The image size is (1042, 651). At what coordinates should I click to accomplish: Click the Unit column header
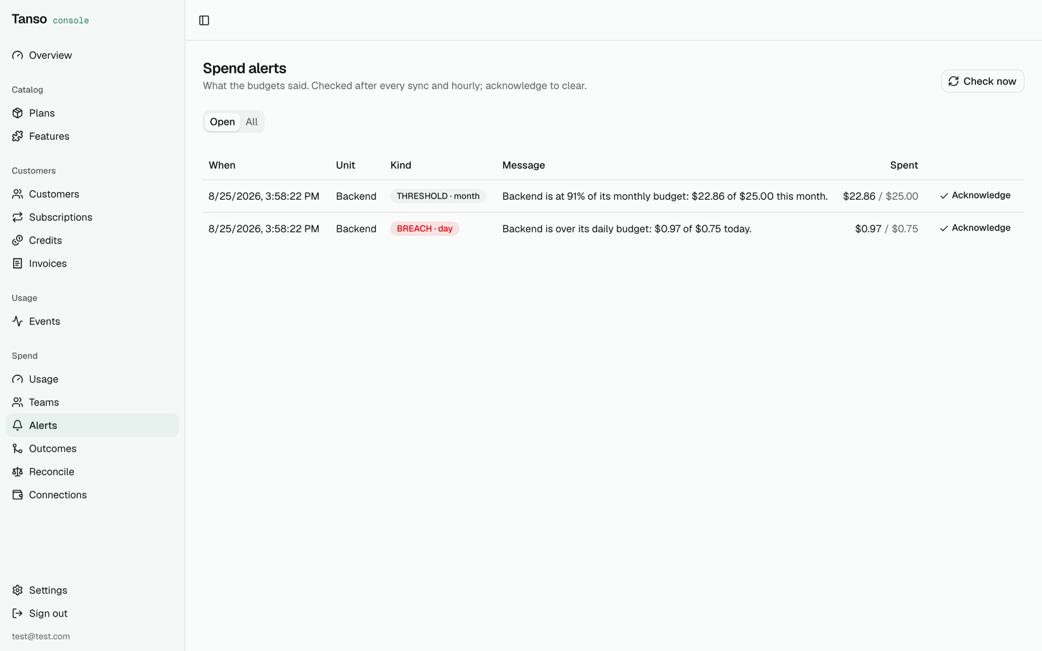(345, 165)
